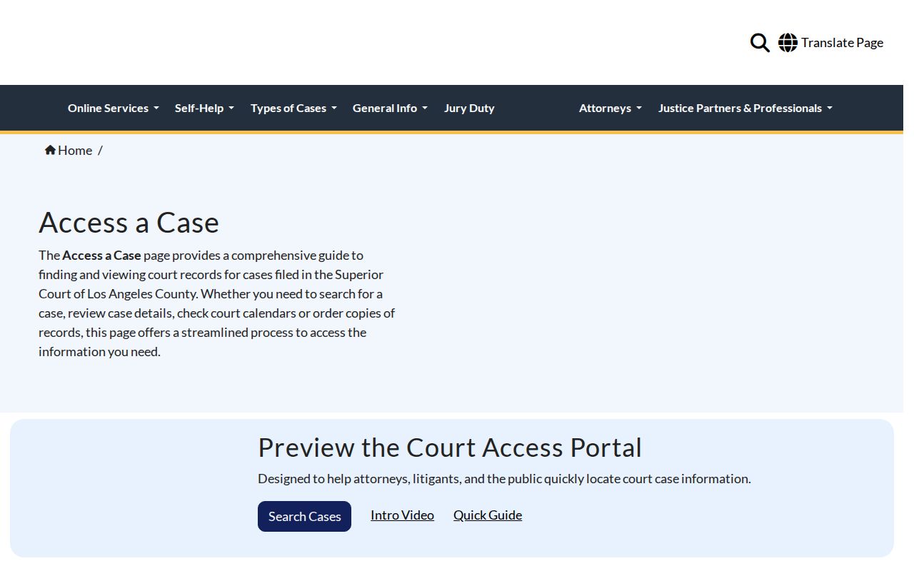
Task: Expand the Online Services dropdown
Action: (x=114, y=108)
